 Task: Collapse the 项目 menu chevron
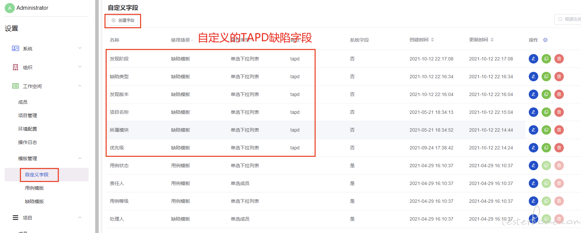pos(80,217)
